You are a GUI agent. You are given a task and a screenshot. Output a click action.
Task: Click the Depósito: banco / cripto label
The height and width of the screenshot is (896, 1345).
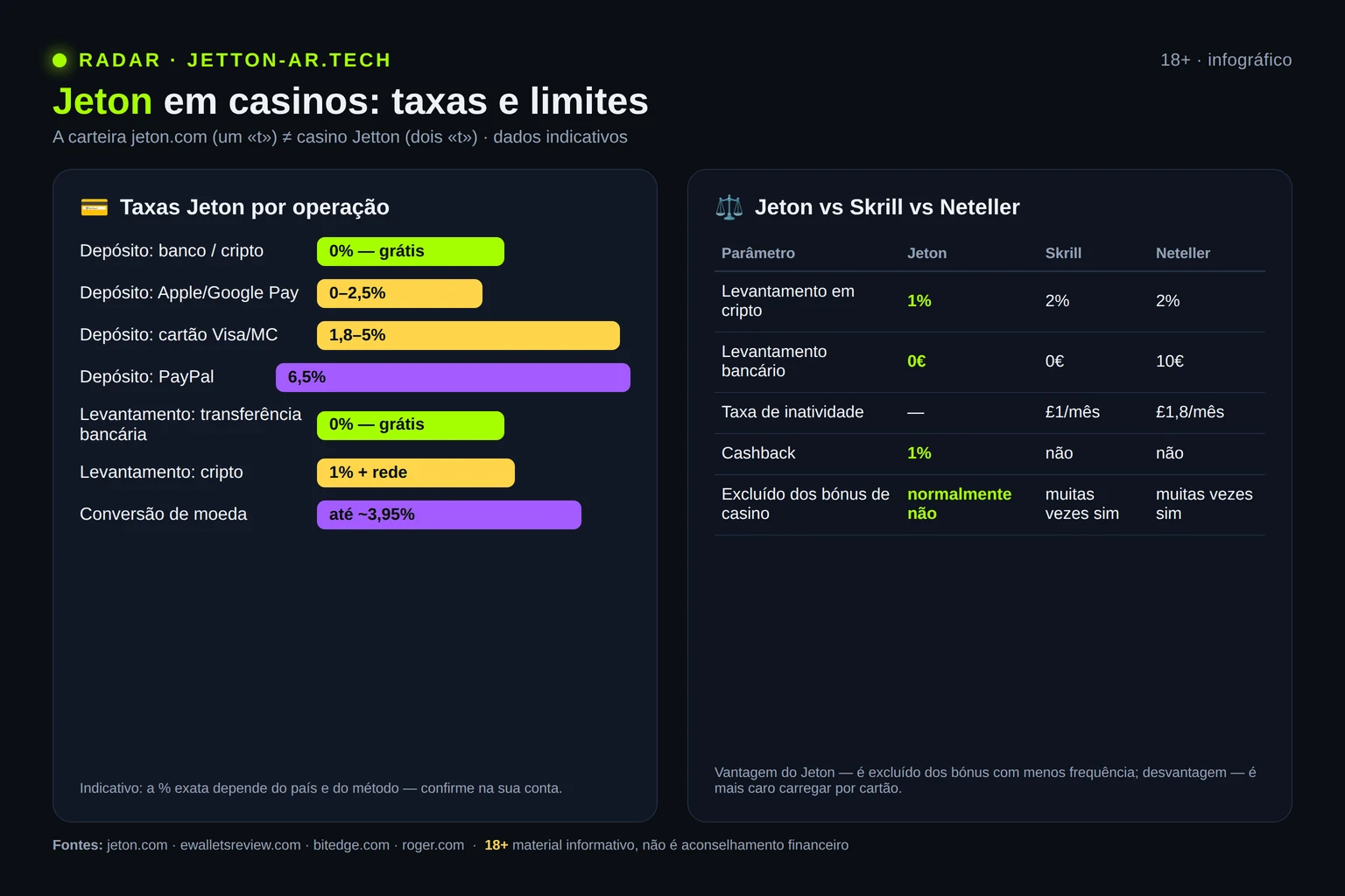[172, 251]
